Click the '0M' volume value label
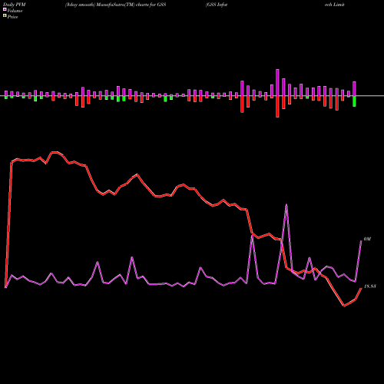This screenshot has height=384, width=384. [367, 239]
